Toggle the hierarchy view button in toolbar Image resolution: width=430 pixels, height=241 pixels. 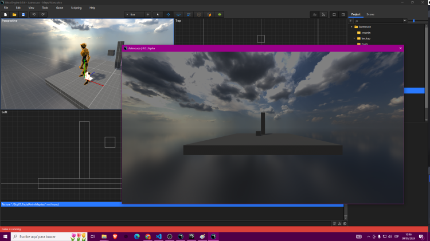[323, 14]
